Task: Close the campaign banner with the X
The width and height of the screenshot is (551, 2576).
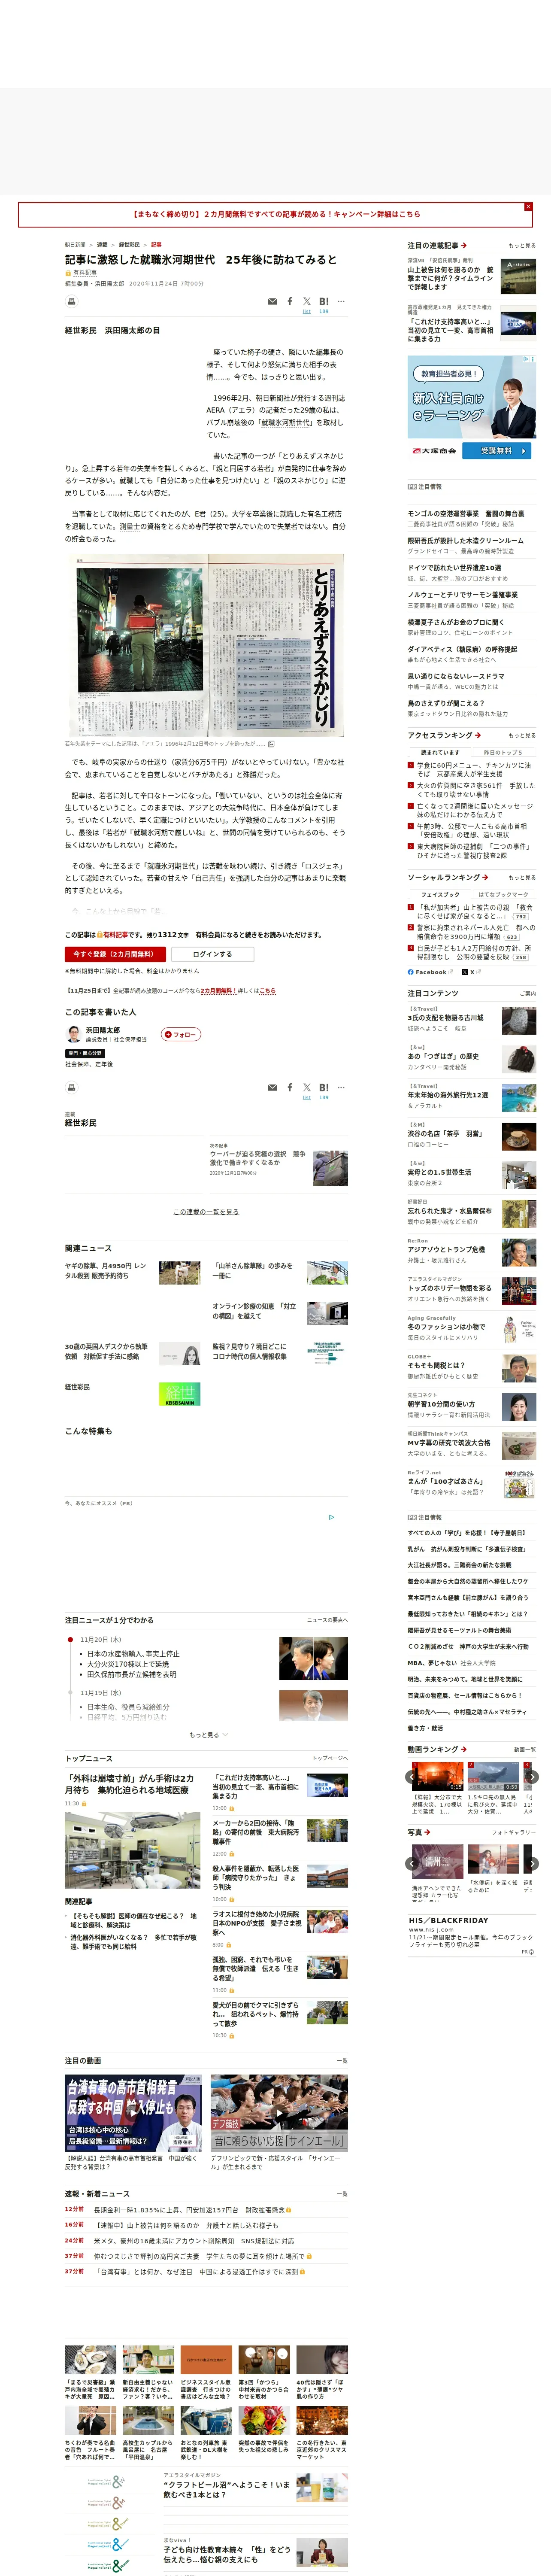Action: (x=528, y=207)
